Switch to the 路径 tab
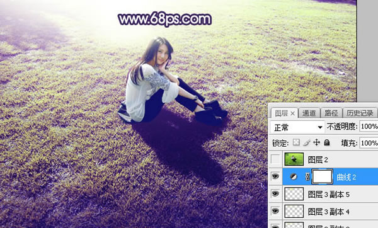 [x=331, y=113]
